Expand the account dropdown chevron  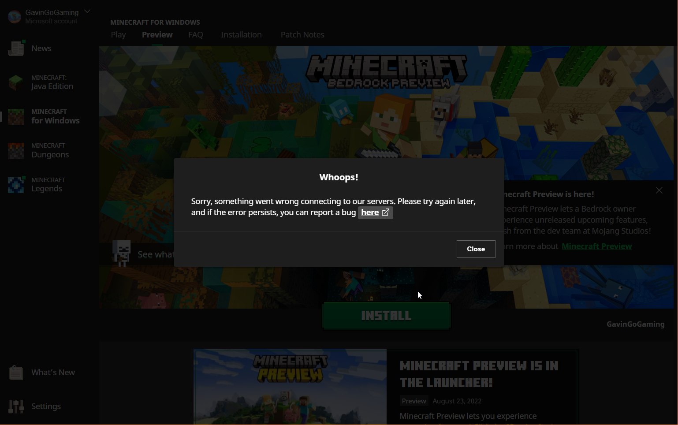coord(87,11)
